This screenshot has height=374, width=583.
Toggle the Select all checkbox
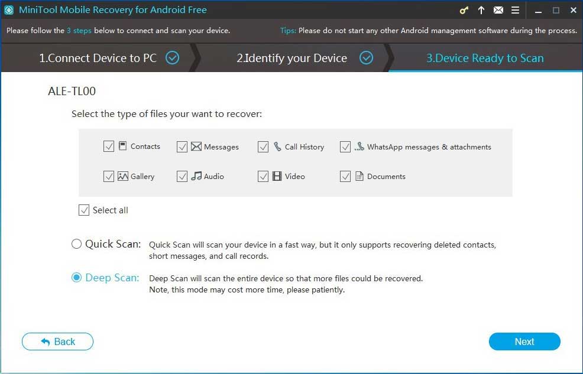pyautogui.click(x=83, y=210)
